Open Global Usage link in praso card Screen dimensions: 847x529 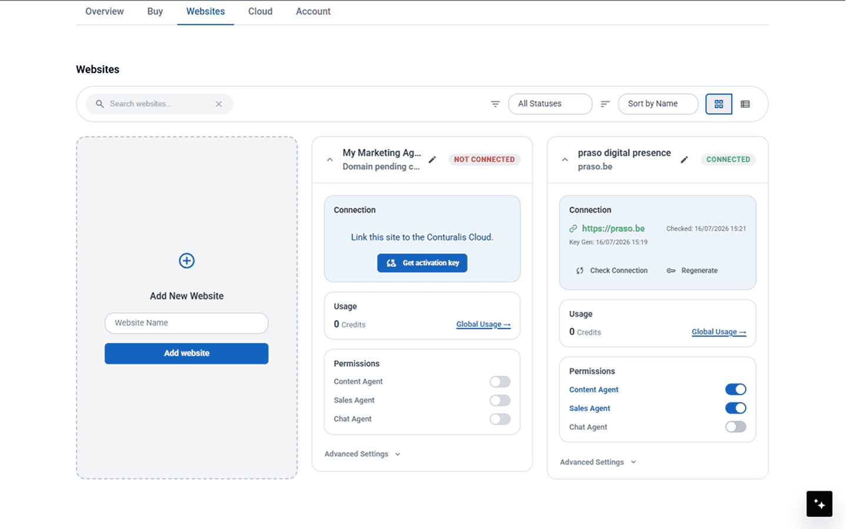coord(719,332)
